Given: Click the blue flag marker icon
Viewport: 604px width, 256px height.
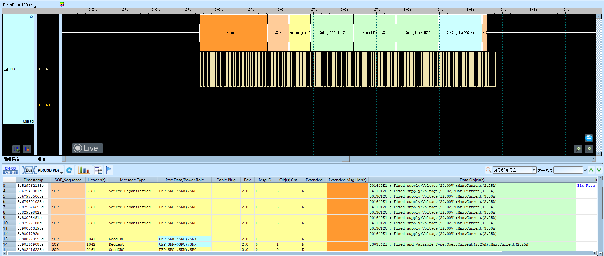Looking at the screenshot, I should point(109,170).
